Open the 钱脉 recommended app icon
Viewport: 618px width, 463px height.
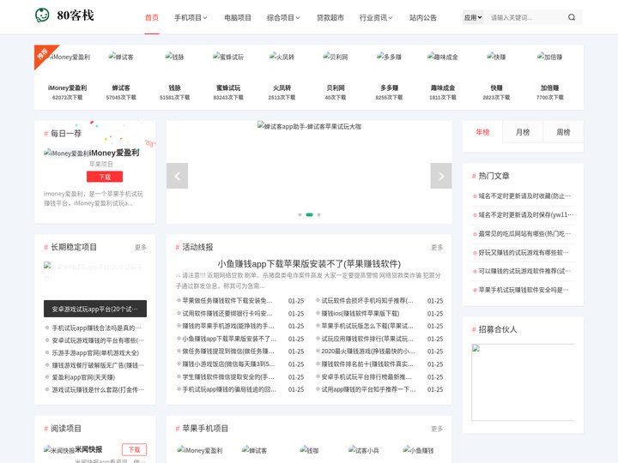(x=174, y=57)
